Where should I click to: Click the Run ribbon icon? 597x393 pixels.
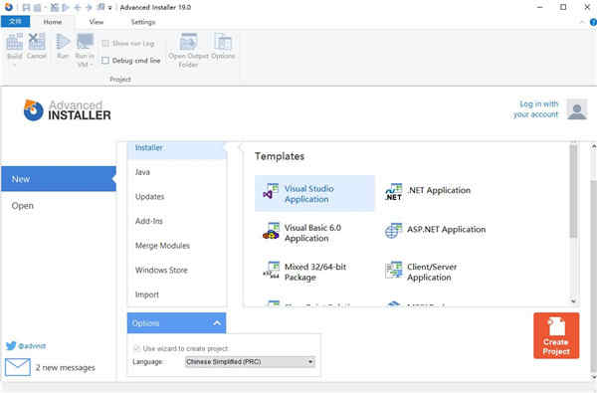(x=63, y=41)
